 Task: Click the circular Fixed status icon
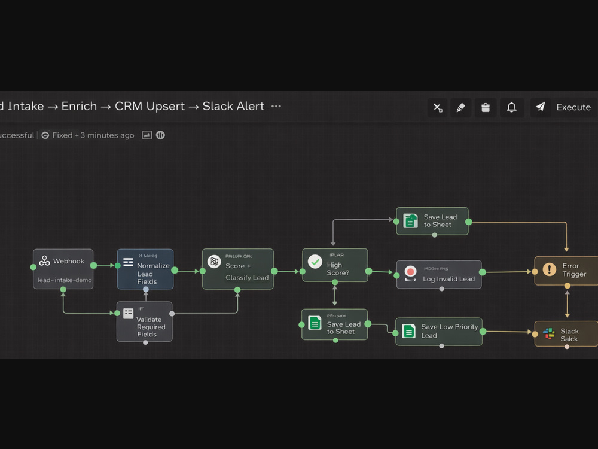pyautogui.click(x=45, y=135)
